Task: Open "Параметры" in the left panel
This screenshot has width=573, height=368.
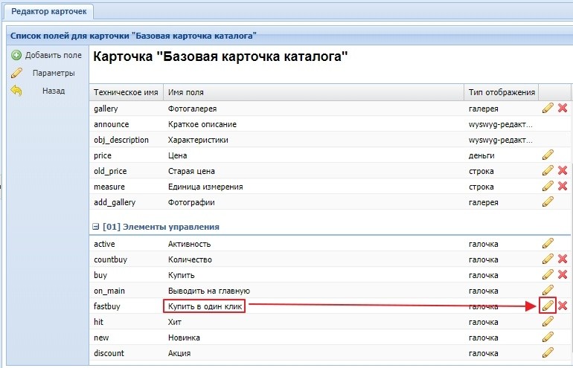Action: click(53, 73)
